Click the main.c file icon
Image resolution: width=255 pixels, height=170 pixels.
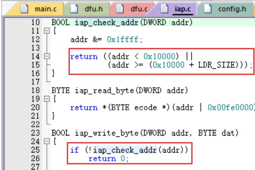point(24,9)
